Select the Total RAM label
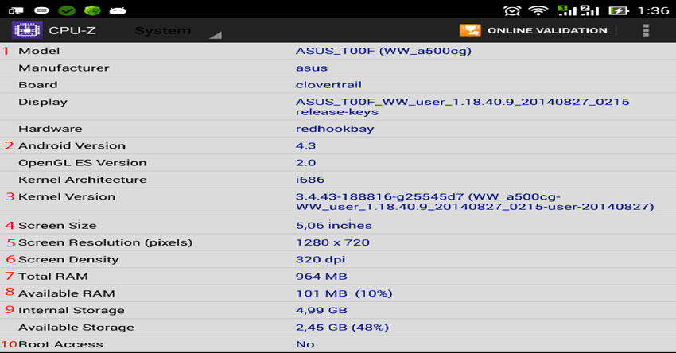 point(53,277)
